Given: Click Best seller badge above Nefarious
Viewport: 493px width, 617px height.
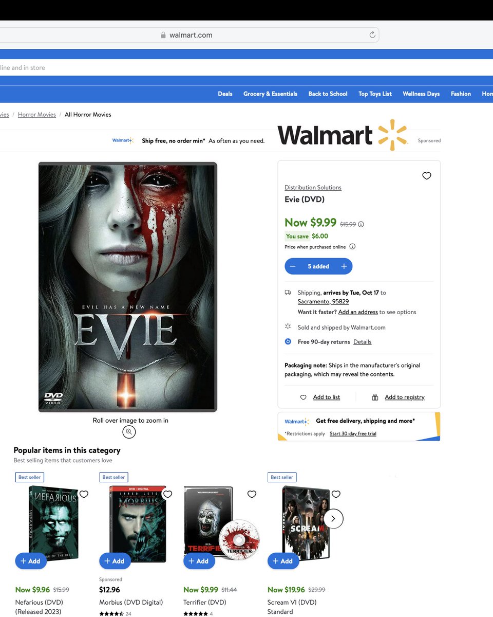Looking at the screenshot, I should (30, 477).
